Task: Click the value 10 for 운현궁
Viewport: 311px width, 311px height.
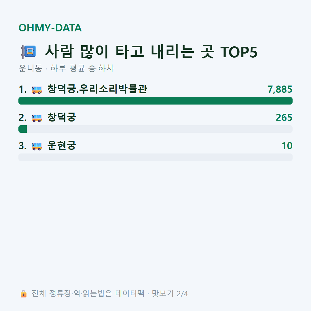Action: pos(287,146)
